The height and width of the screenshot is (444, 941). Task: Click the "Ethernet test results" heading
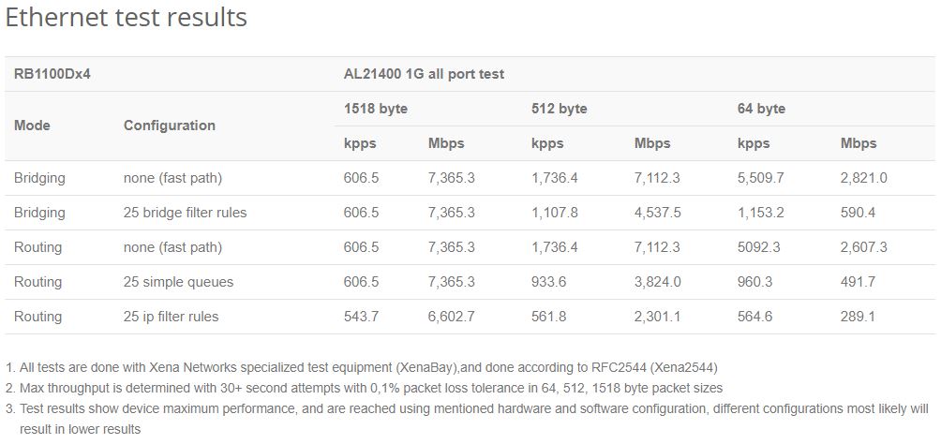tap(127, 18)
